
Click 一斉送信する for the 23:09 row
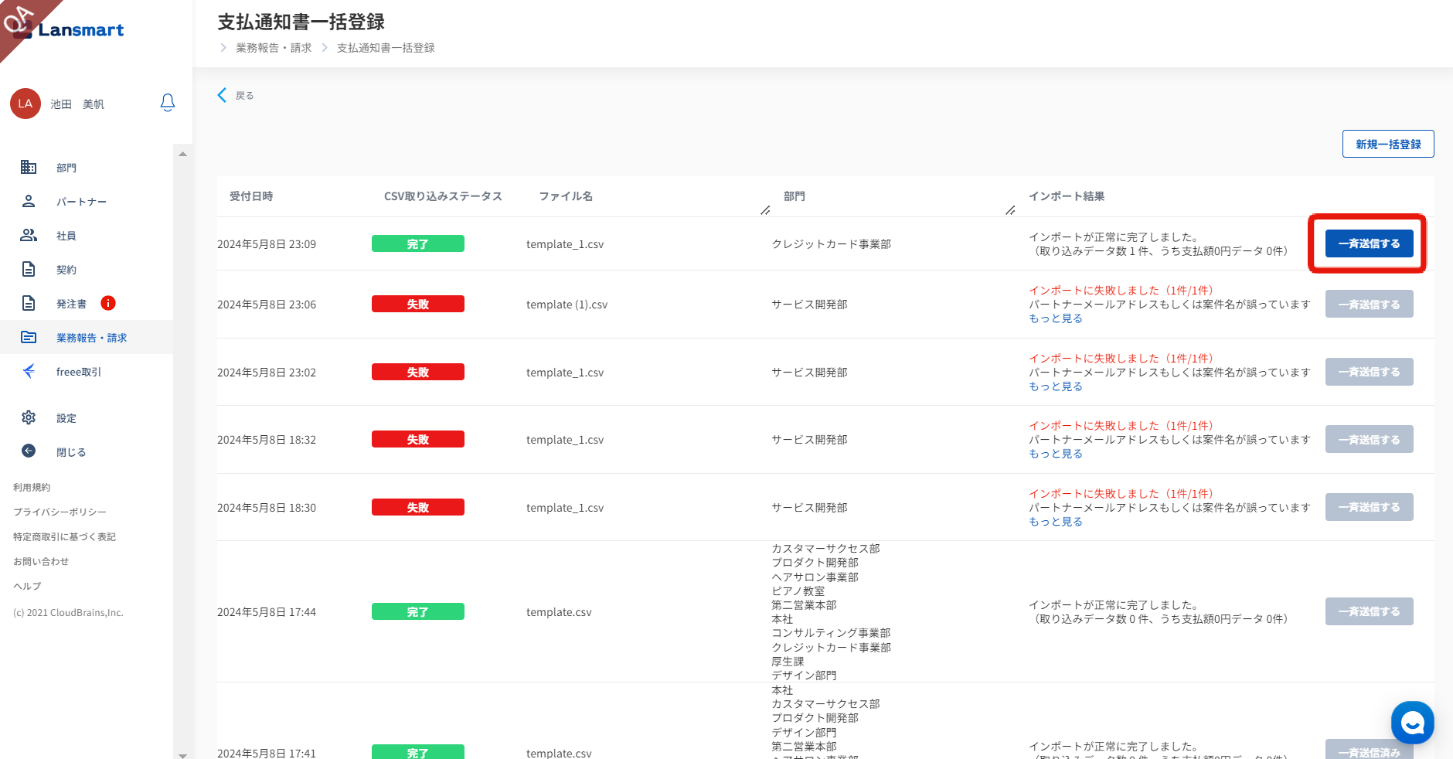[x=1369, y=243]
